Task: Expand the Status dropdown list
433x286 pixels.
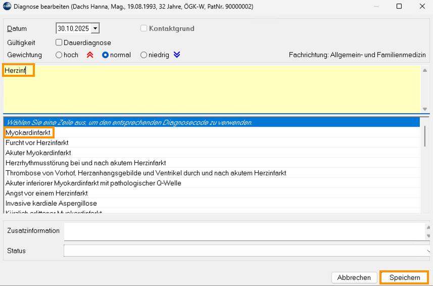Action: 427,251
